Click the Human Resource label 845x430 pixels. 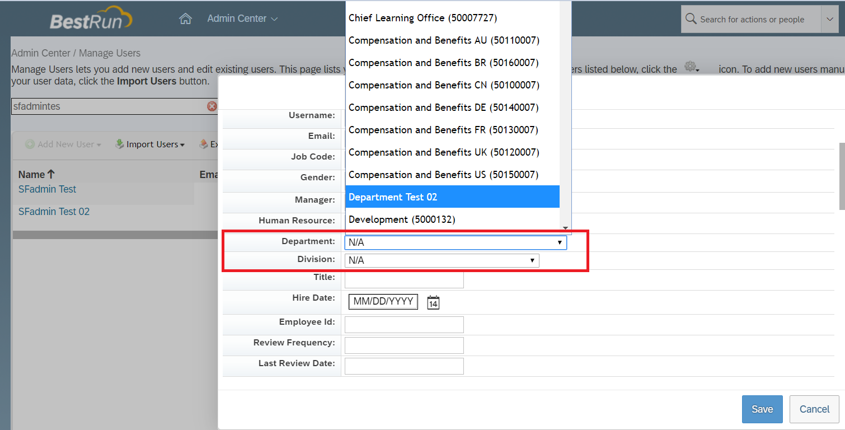297,221
